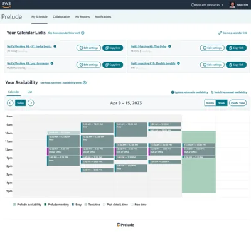This screenshot has height=238, width=251.
Task: Click Update automatic availability
Action: pyautogui.click(x=190, y=92)
